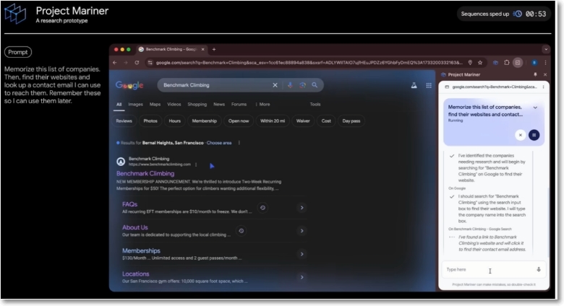Cancel the running task with X button

coord(520,135)
